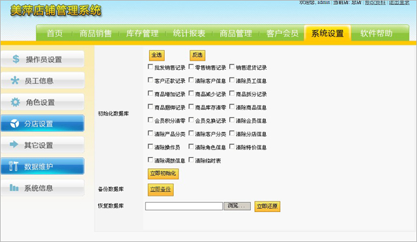The width and height of the screenshot is (417, 242).
Task: Open 角色设置 with the gear icon
Action: tap(42, 102)
